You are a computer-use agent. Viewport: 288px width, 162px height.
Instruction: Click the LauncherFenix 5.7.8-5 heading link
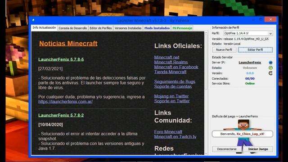(x=61, y=59)
